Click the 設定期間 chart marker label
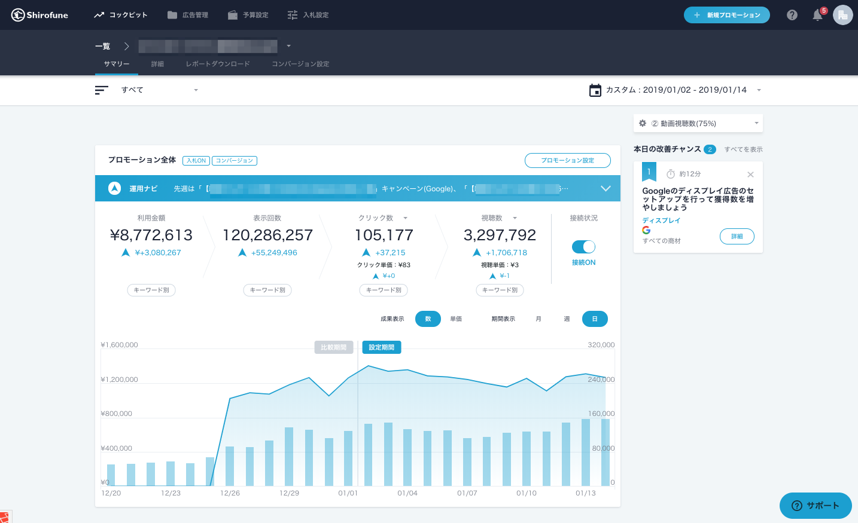Viewport: 858px width, 523px height. coord(382,347)
